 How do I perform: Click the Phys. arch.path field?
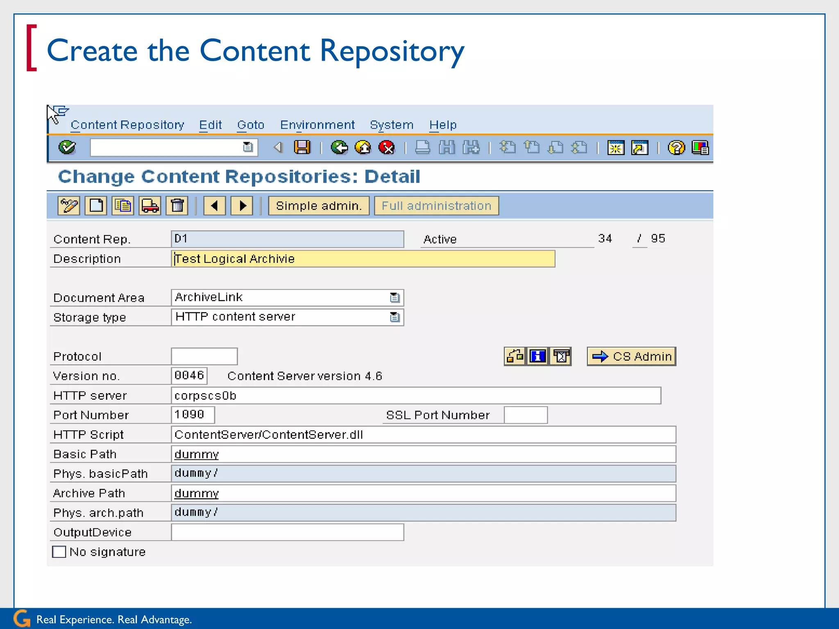pos(424,513)
